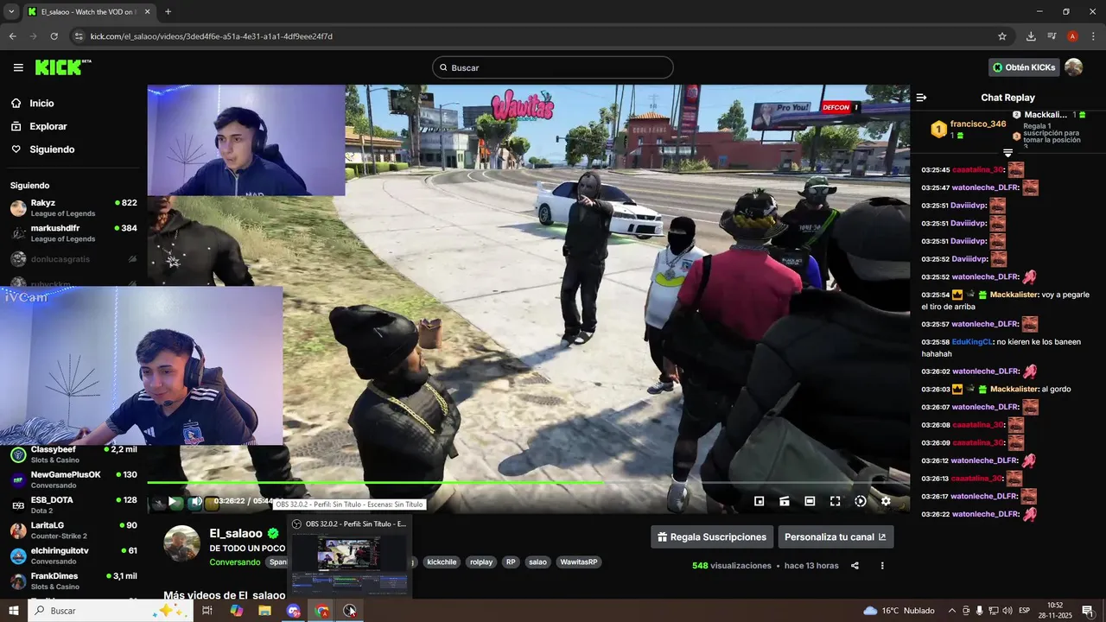Open ESB_DOTA channel in sidebar
Screen dimensions: 1106x622
coord(73,505)
